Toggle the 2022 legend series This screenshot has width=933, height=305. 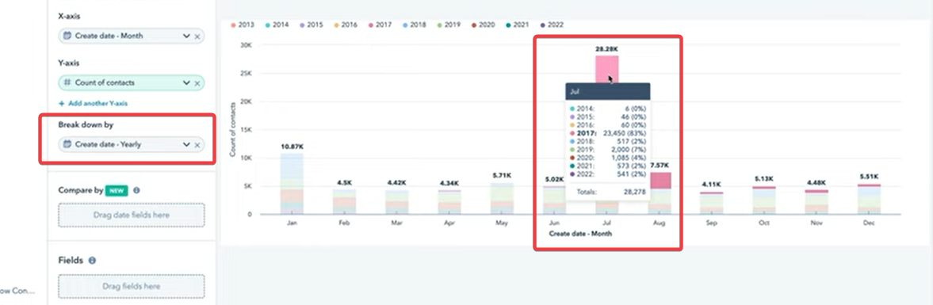552,25
